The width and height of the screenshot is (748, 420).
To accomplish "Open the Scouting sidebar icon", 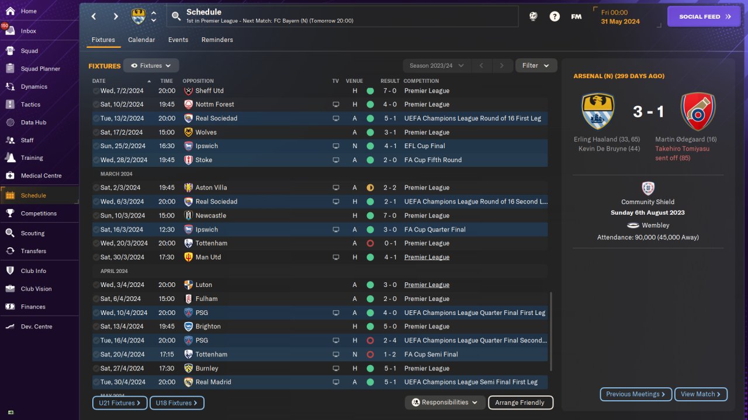I will point(10,233).
